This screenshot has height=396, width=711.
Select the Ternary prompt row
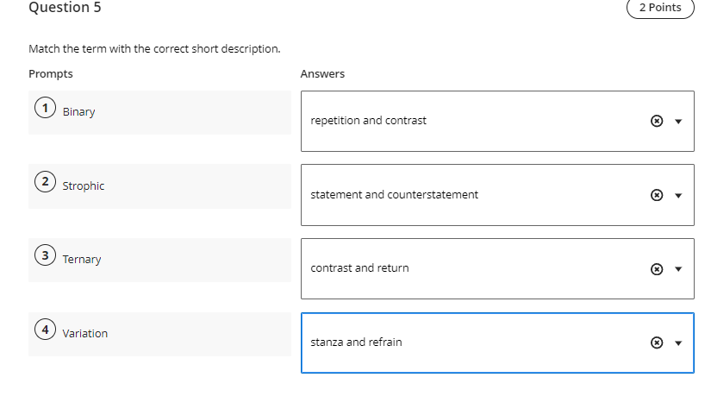point(159,259)
